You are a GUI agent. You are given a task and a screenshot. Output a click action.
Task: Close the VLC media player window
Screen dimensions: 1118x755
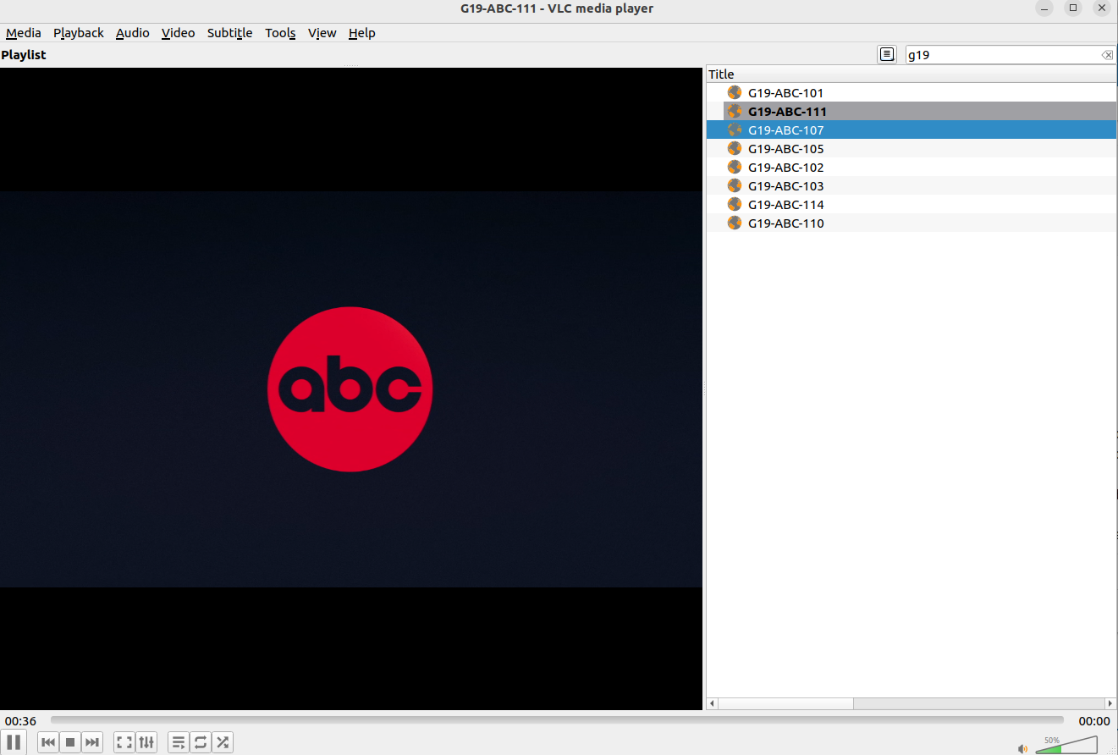coord(1101,8)
